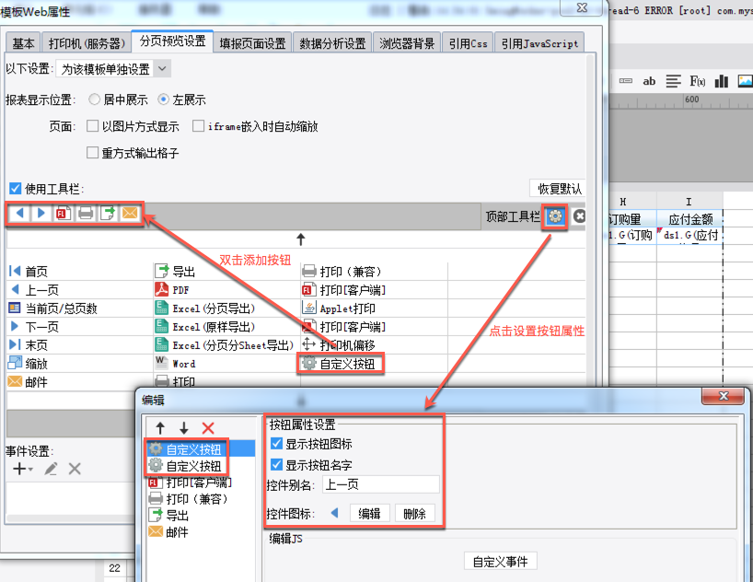Switch to 引用JavaScript tab

coord(539,43)
